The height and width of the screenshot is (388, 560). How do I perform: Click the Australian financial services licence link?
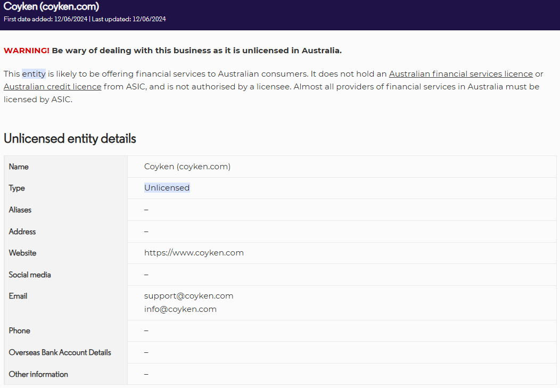(x=460, y=74)
